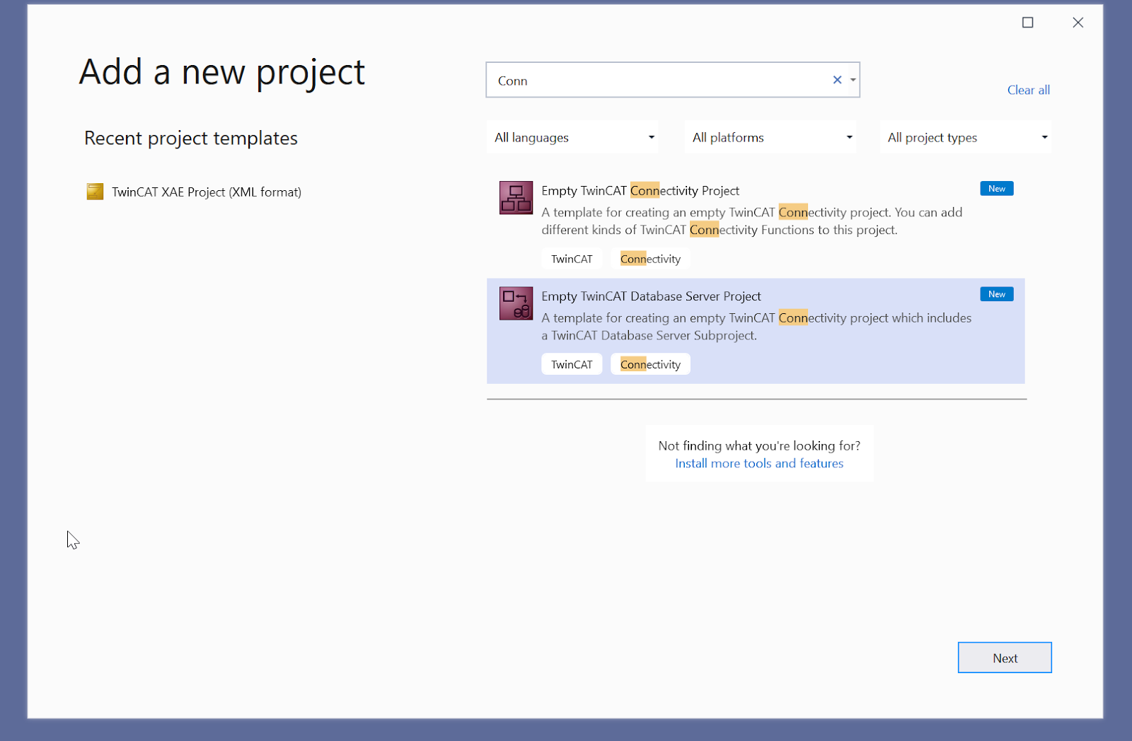Select Empty TwinCAT Database Server Project title
Image resolution: width=1132 pixels, height=741 pixels.
tap(651, 296)
